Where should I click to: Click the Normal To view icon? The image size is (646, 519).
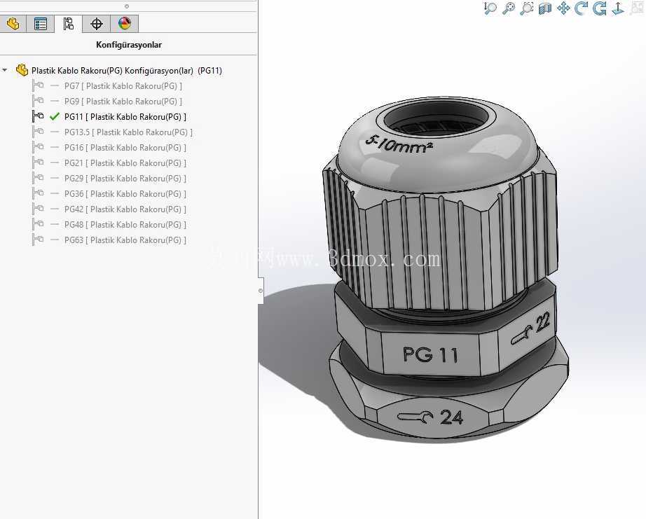[x=618, y=8]
